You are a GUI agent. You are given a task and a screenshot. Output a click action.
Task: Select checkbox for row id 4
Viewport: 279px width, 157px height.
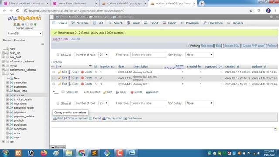point(54,78)
